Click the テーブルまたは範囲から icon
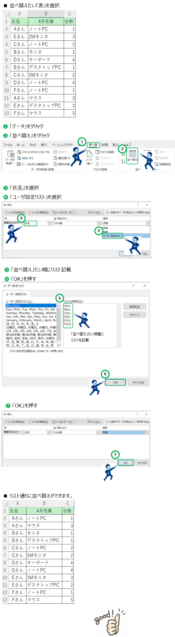The width and height of the screenshot is (175, 637). pyautogui.click(x=19, y=164)
